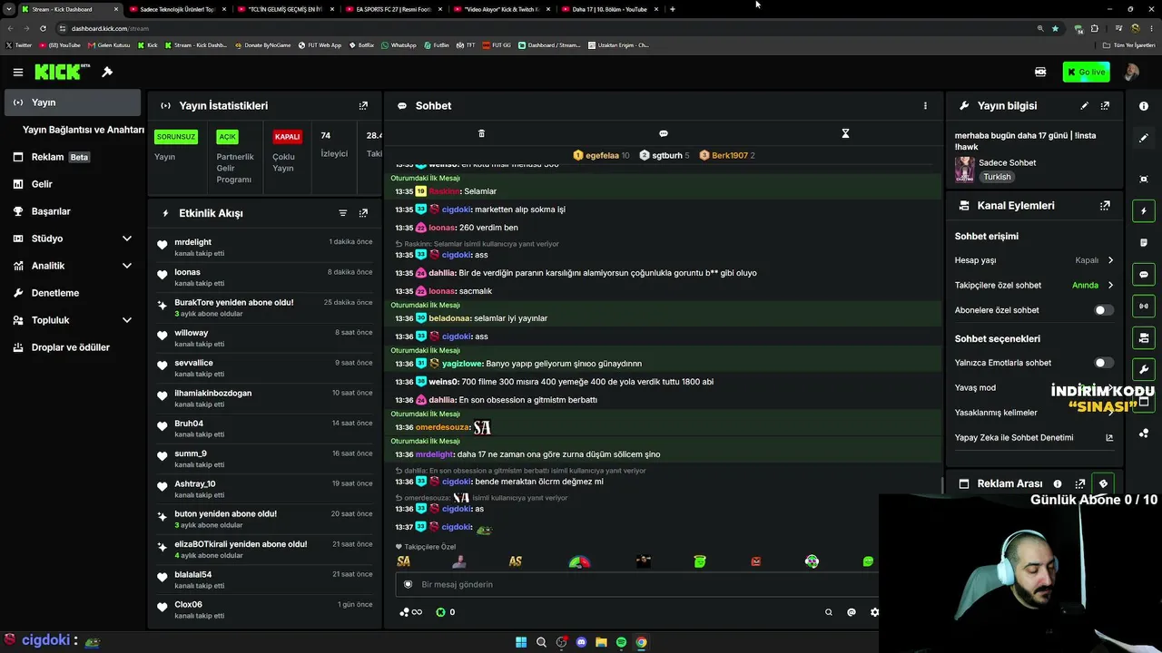Pop out the Kanal Eylemleri panel

pyautogui.click(x=1105, y=205)
